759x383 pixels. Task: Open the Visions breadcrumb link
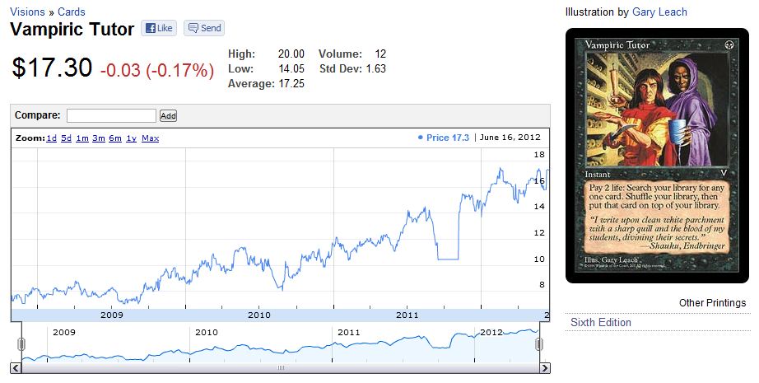pos(27,12)
